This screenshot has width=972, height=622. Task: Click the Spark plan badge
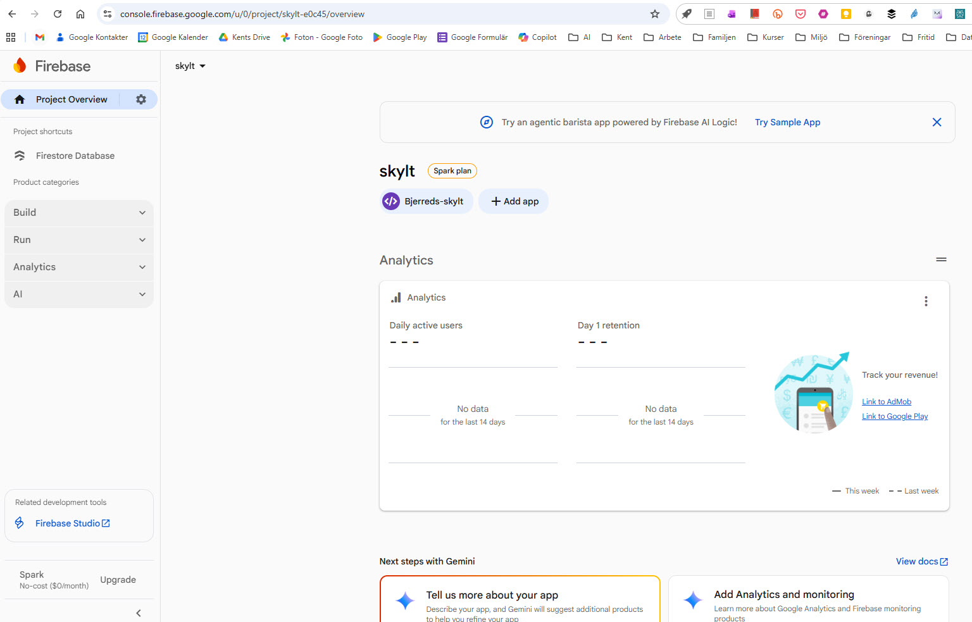pos(452,171)
